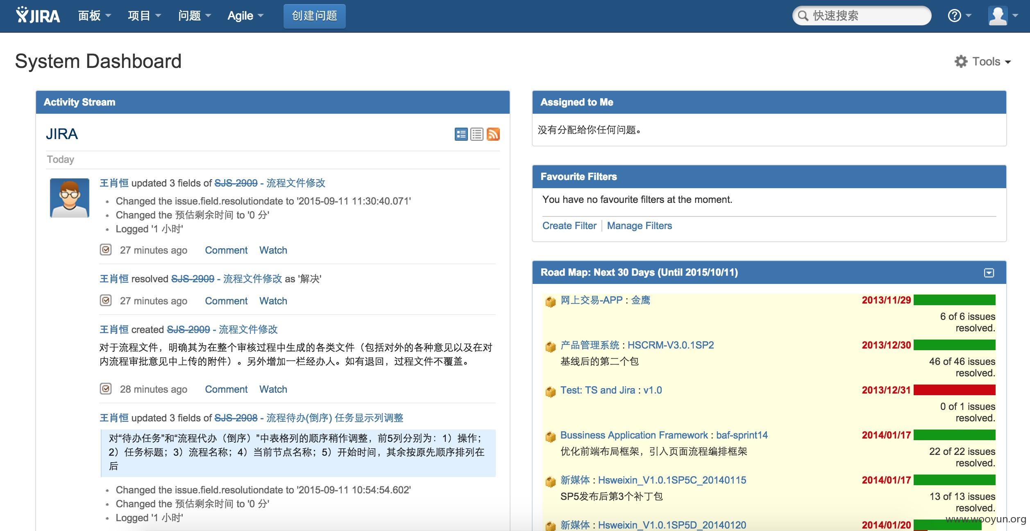Screen dimensions: 1030x531
Task: Click issue type icon beside resolved entry timestamp
Action: tap(106, 300)
